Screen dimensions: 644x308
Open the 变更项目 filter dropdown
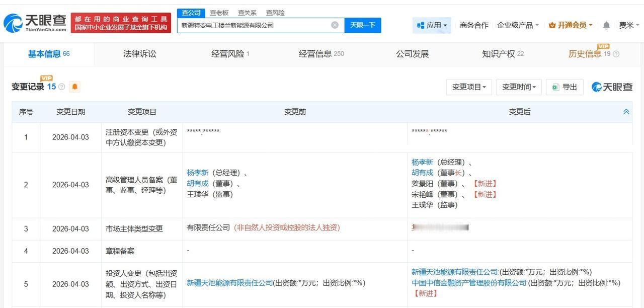coord(468,87)
